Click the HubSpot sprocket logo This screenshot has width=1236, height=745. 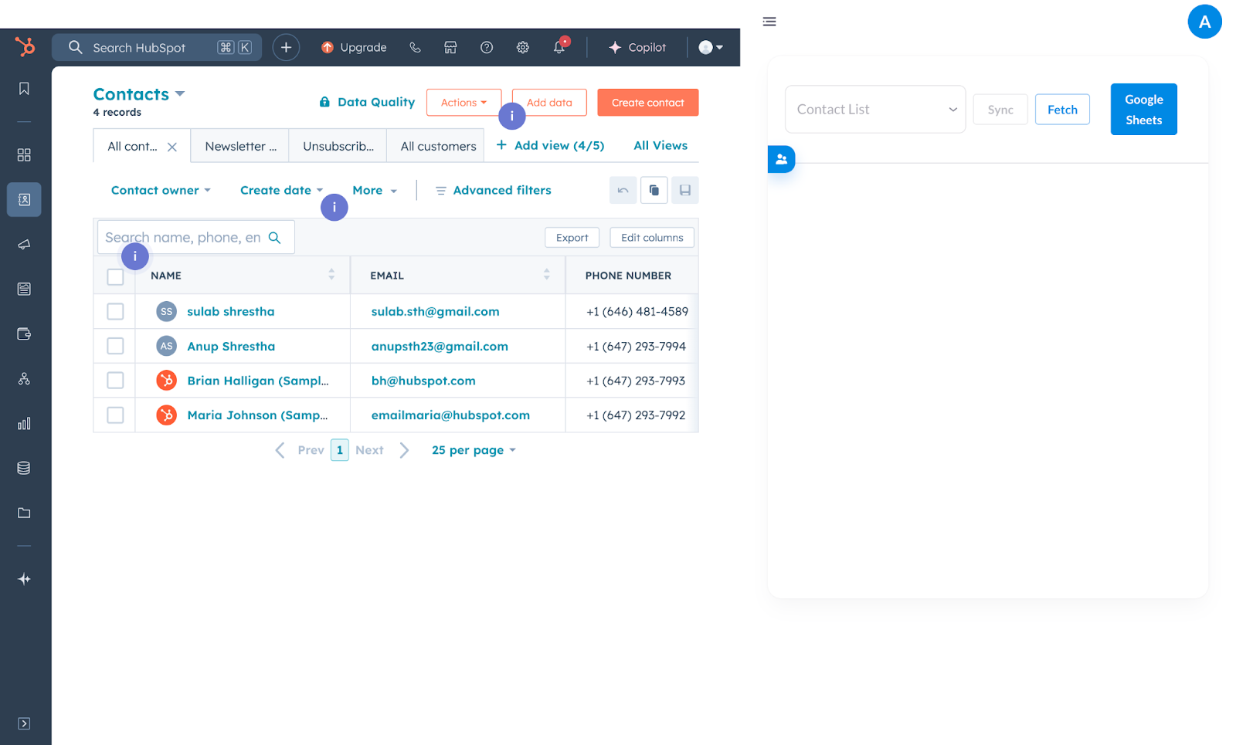tap(25, 47)
